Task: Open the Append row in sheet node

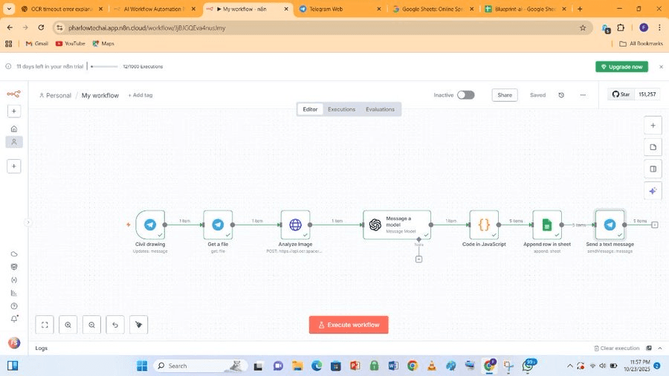Action: [x=547, y=224]
